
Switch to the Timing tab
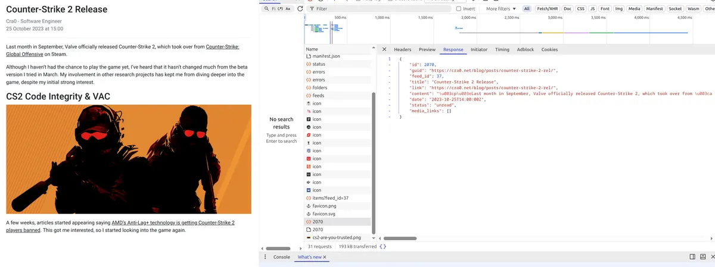pos(502,50)
